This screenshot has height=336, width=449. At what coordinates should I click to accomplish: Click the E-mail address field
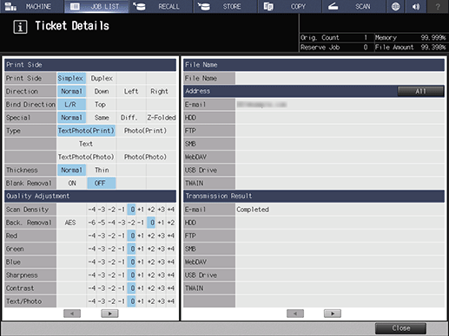pos(340,105)
